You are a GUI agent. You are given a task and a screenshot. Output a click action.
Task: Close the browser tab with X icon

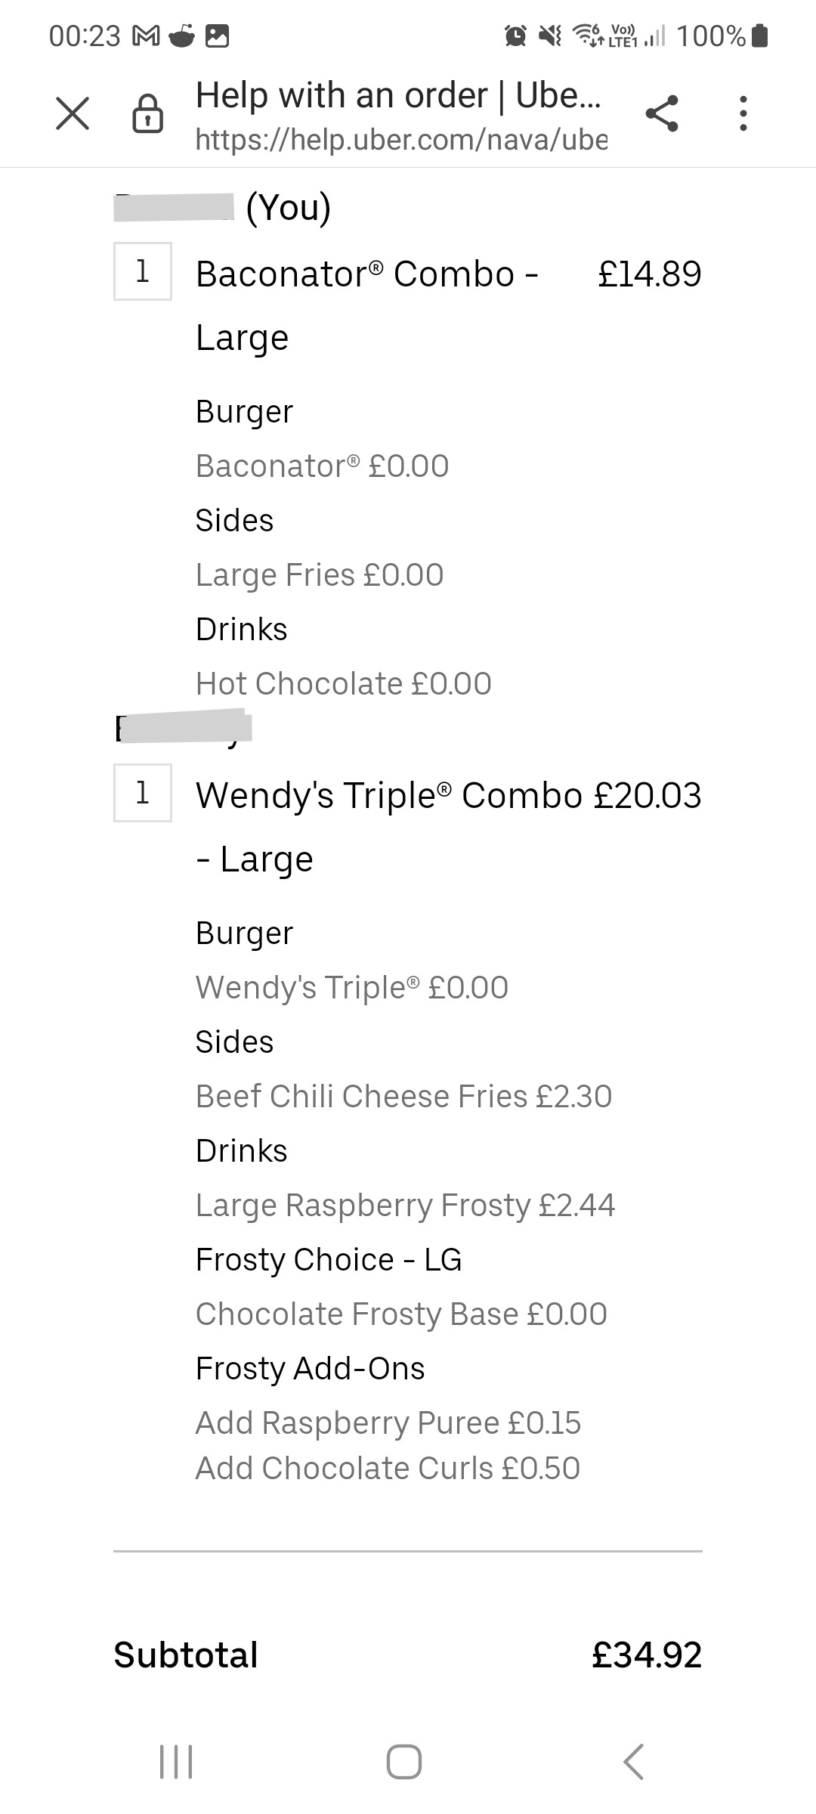[x=73, y=114]
